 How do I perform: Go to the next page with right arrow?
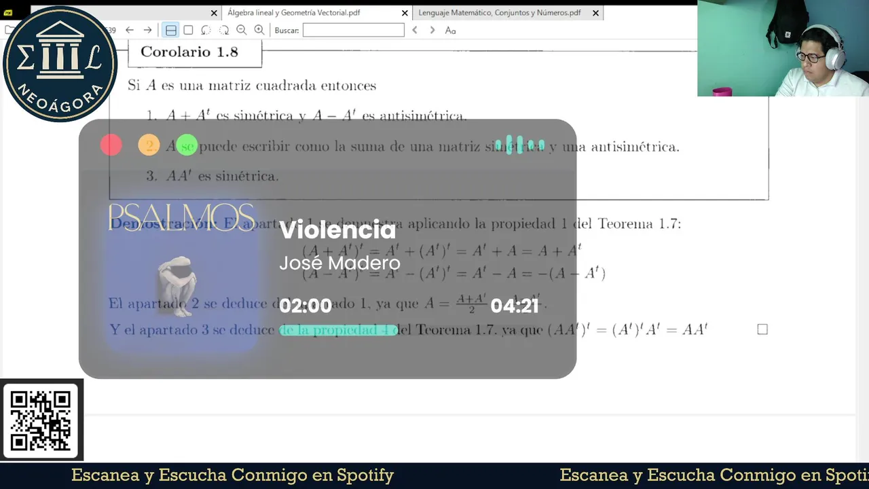[x=147, y=30]
